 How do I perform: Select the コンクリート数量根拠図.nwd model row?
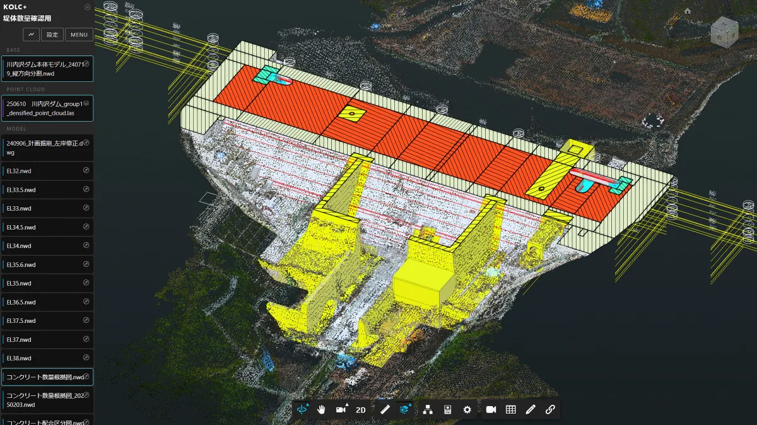coord(47,377)
